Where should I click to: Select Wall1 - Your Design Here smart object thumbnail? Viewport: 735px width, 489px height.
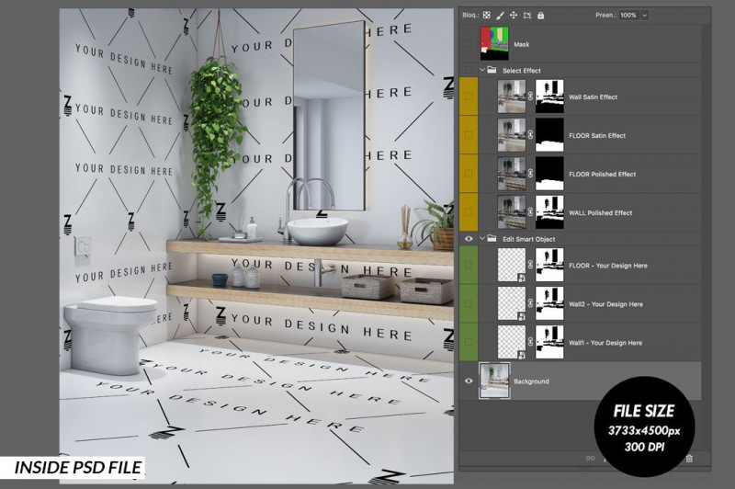[512, 342]
